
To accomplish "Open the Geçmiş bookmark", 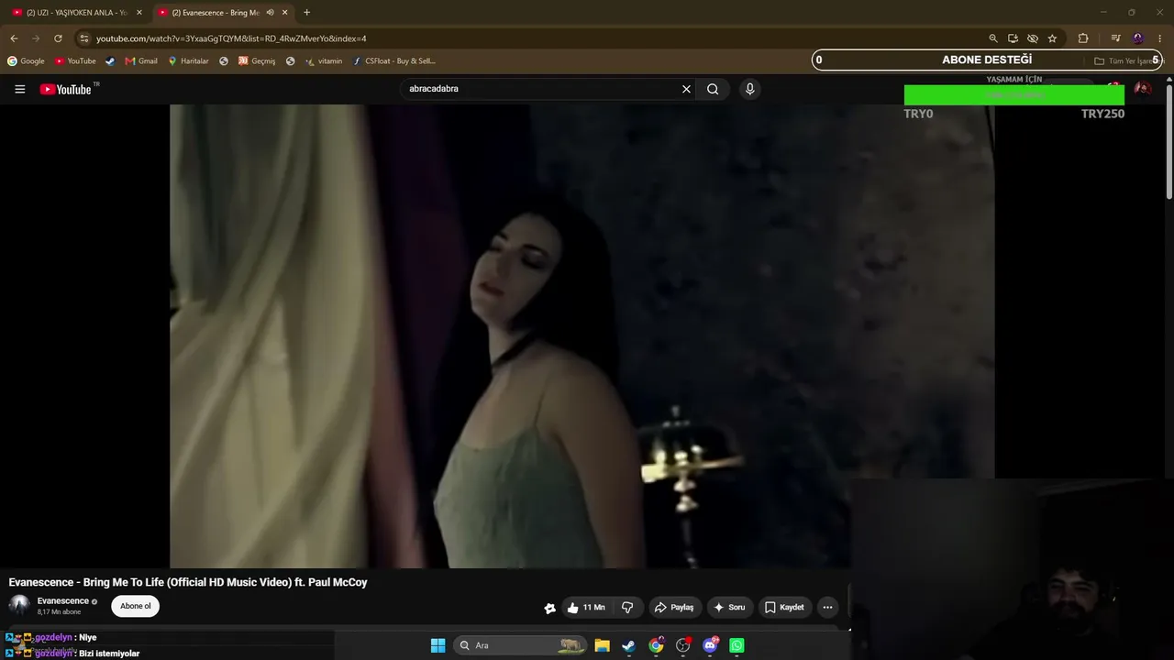I will (257, 61).
